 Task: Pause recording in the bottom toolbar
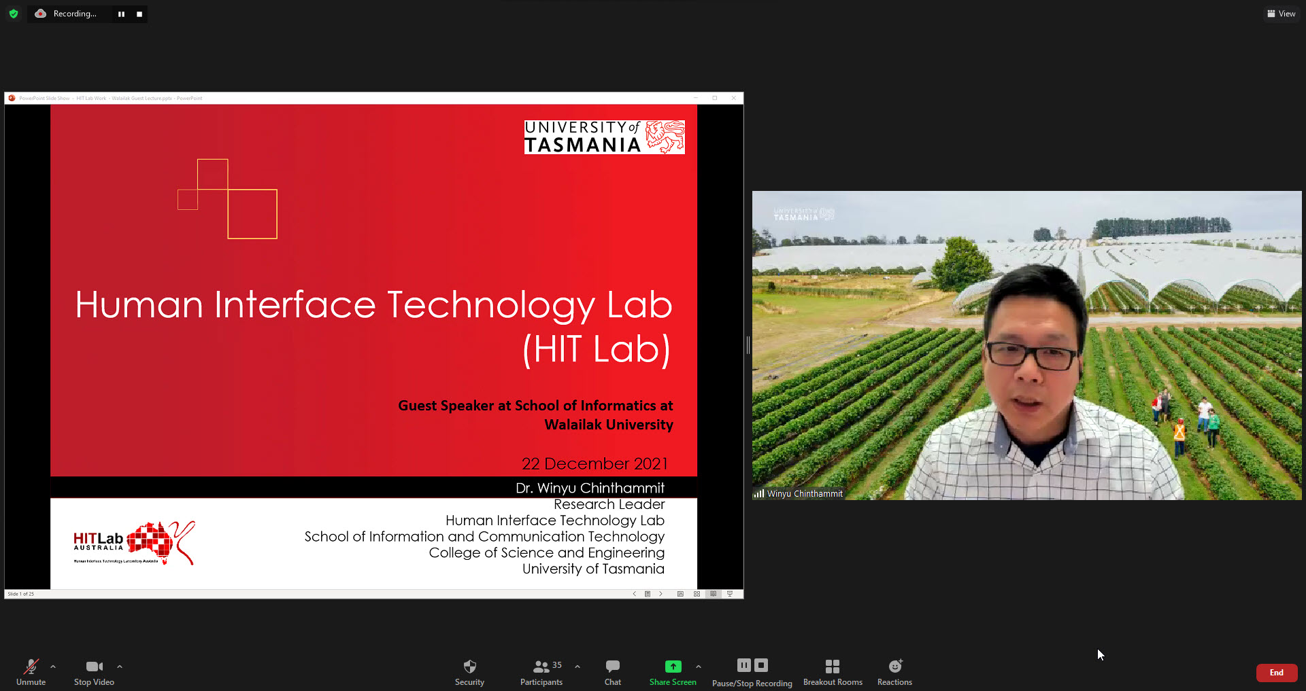(x=744, y=665)
